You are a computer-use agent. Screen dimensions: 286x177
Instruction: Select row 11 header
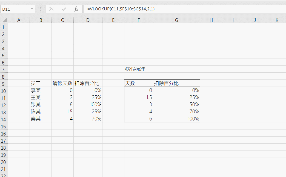pos(4,98)
